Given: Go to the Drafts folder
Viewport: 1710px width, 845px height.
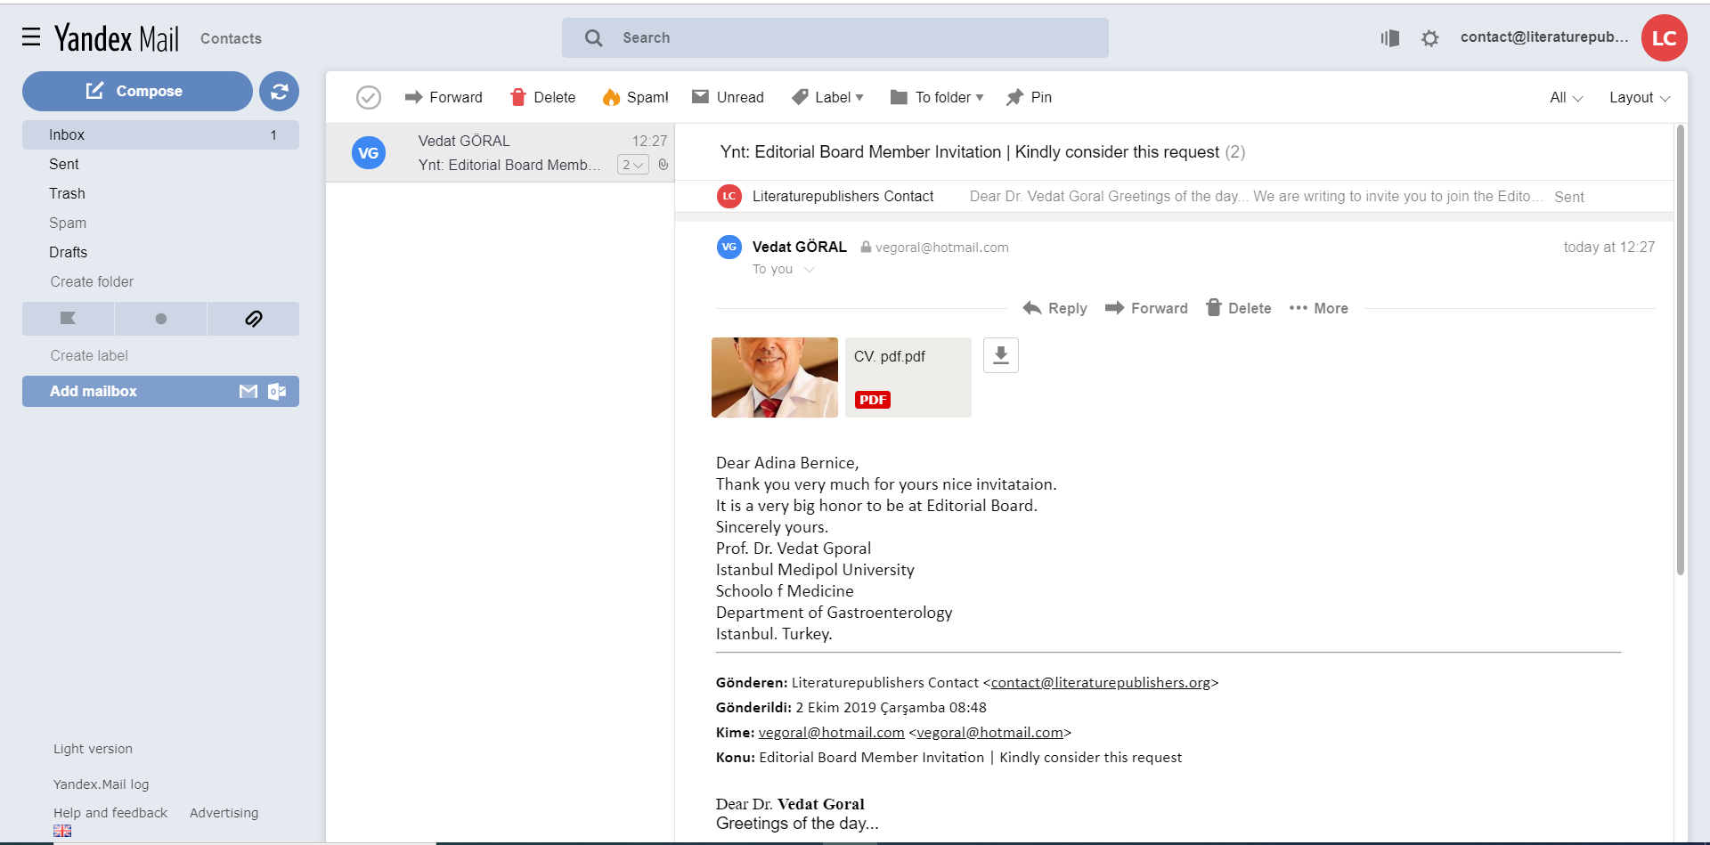Looking at the screenshot, I should pyautogui.click(x=68, y=252).
